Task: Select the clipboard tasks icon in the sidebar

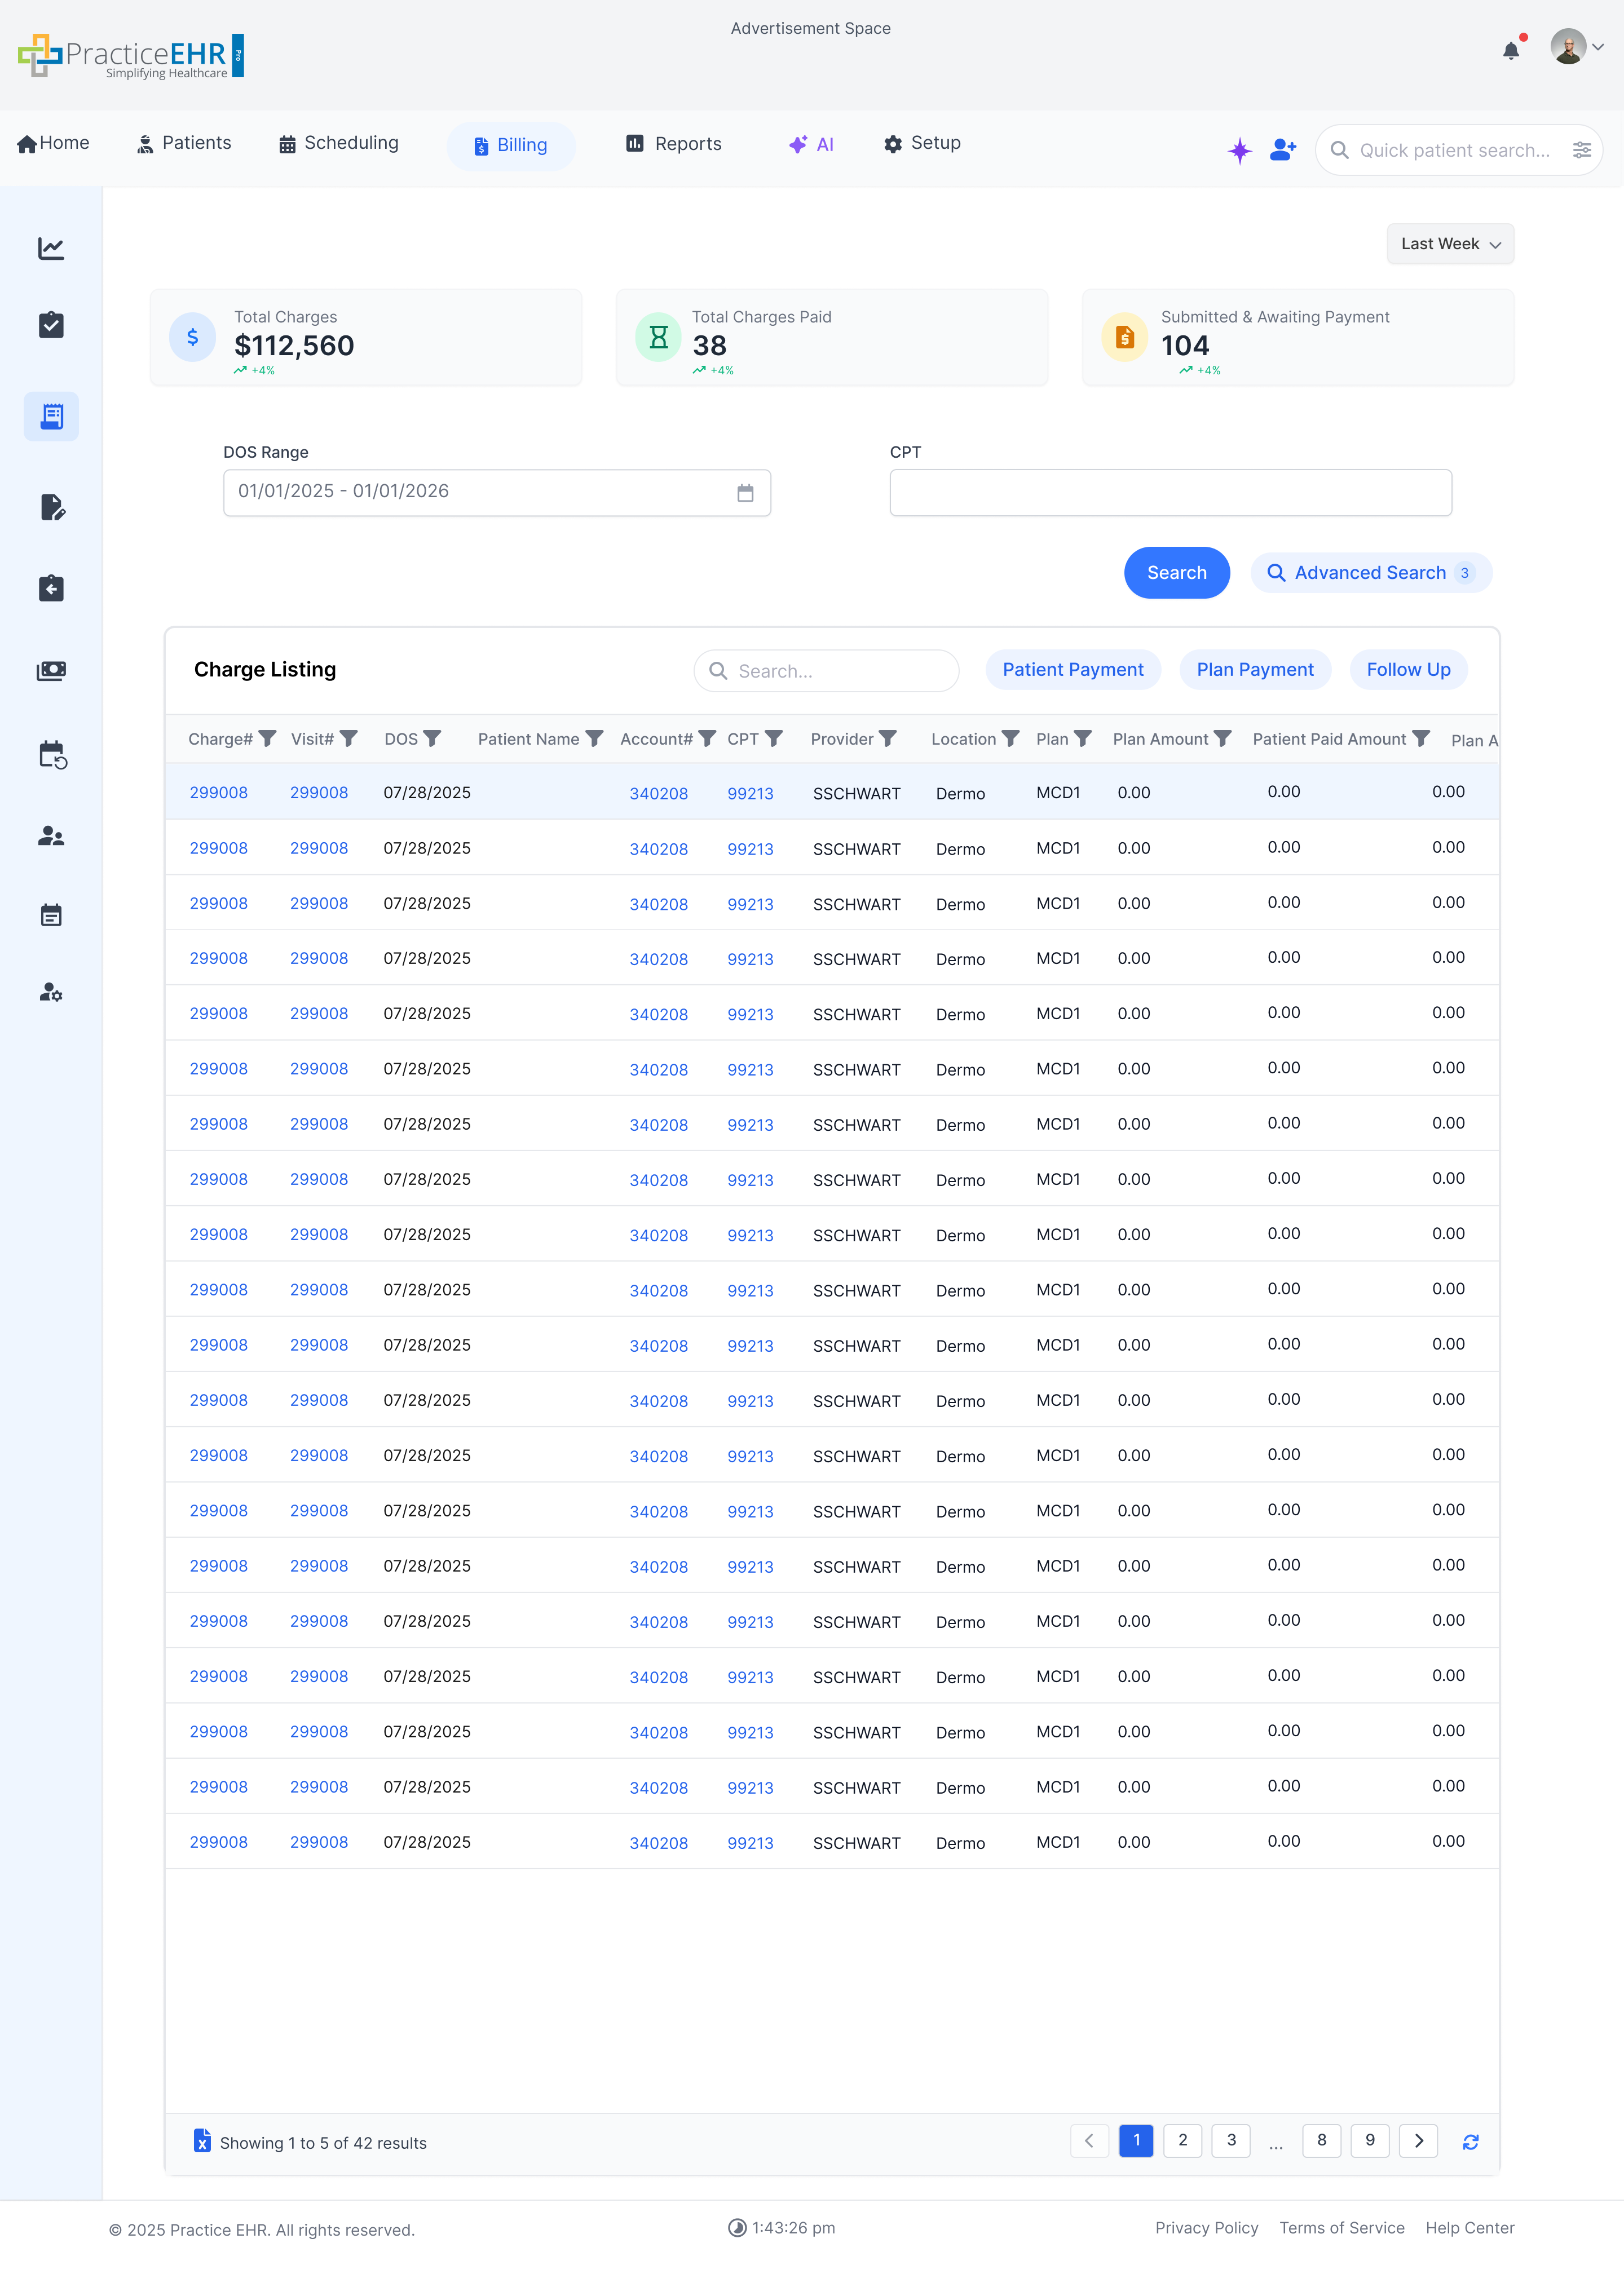Action: pos(51,325)
